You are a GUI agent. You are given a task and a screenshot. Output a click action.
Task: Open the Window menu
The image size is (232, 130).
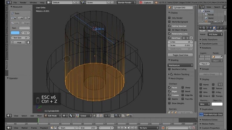pos(33,3)
